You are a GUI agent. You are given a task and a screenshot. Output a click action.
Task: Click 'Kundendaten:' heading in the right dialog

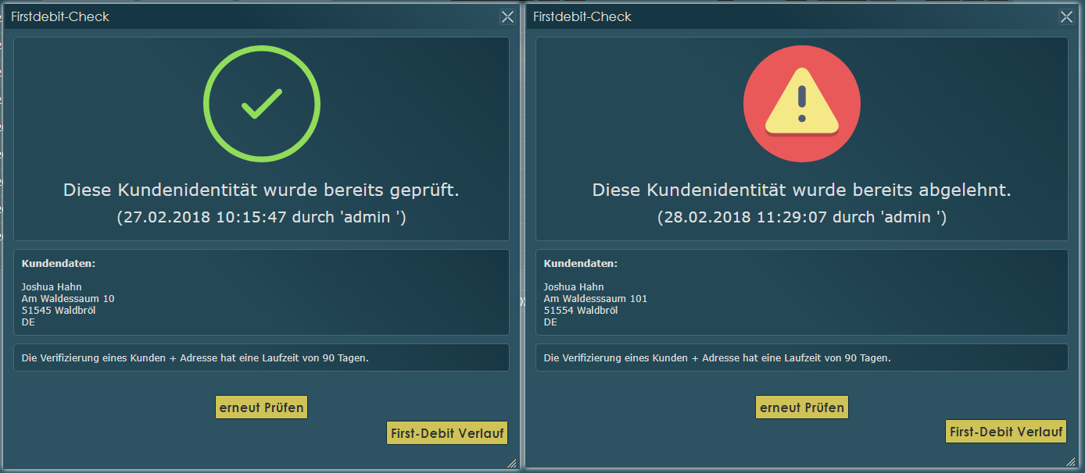tap(581, 264)
